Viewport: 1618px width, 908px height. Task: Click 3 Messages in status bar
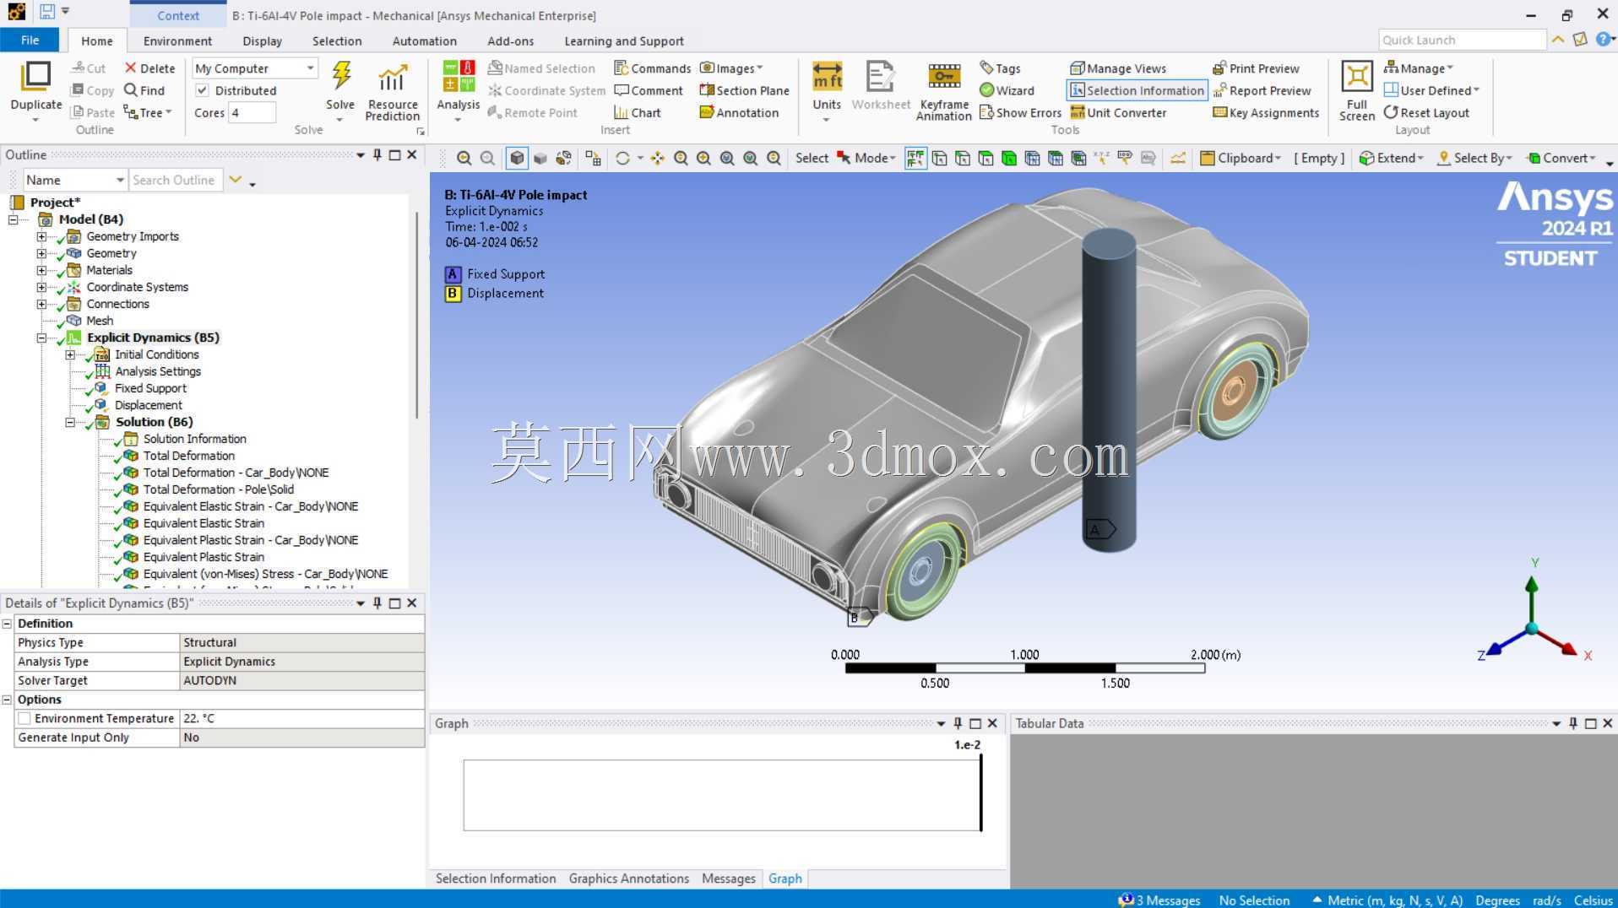point(1159,900)
